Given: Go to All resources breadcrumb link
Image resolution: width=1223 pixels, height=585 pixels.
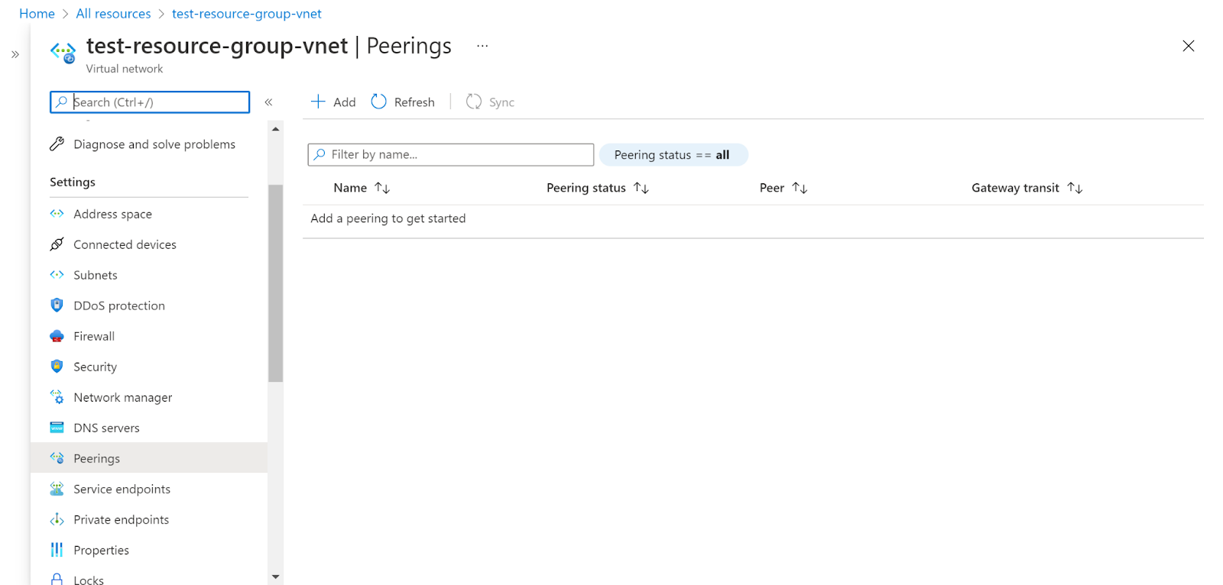Looking at the screenshot, I should click(113, 14).
